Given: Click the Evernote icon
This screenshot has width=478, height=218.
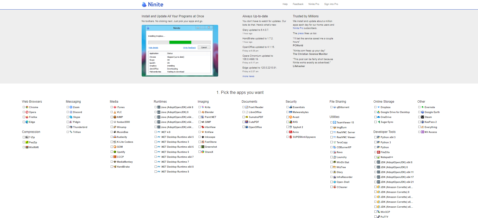Looking at the screenshot, I should pos(422,107).
